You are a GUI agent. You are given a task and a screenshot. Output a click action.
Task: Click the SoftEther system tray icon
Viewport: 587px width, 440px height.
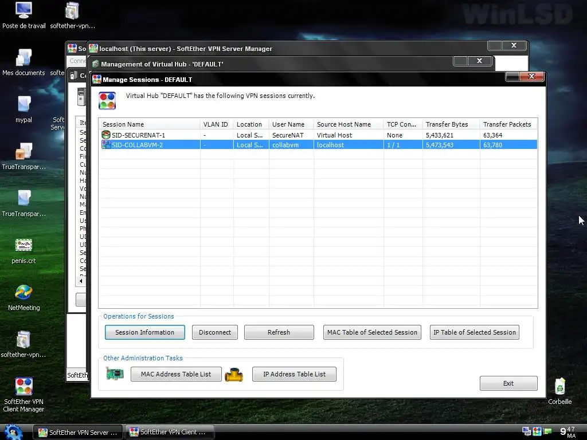tap(537, 431)
